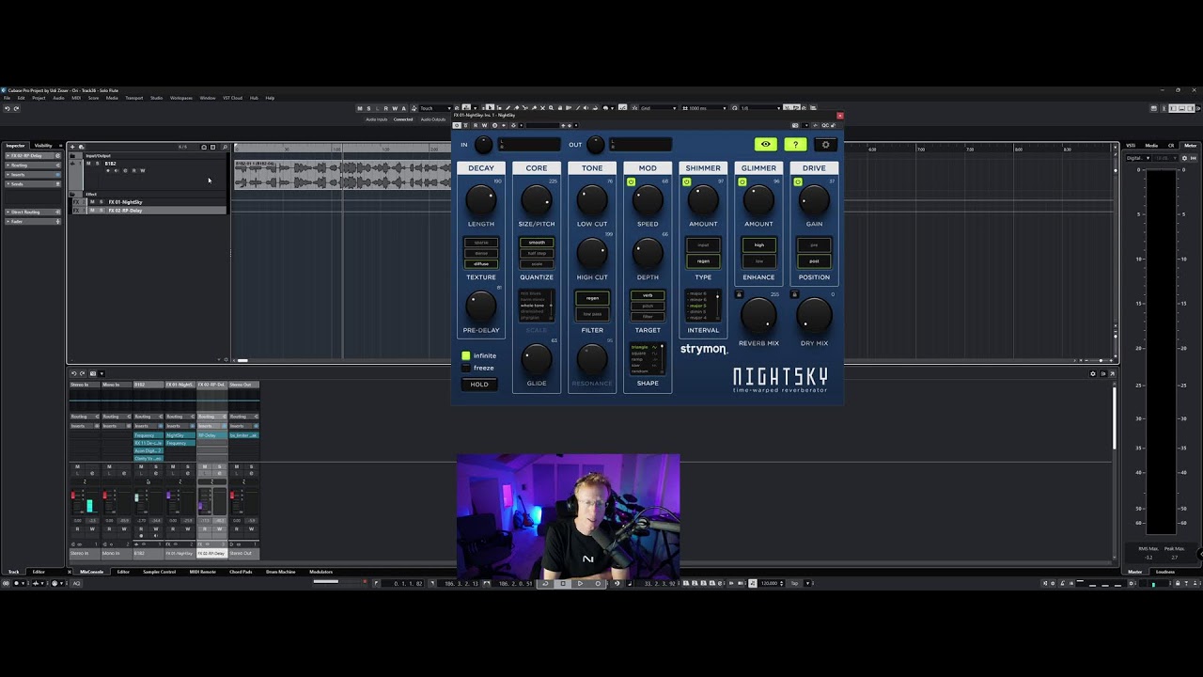Toggle the freeze checkbox in NightSky
This screenshot has width=1203, height=677.
pos(465,368)
